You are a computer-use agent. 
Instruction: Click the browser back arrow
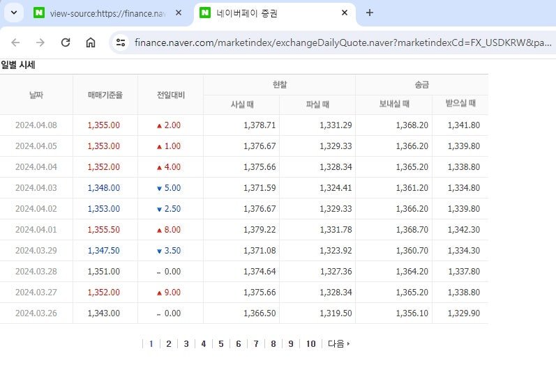[x=15, y=43]
